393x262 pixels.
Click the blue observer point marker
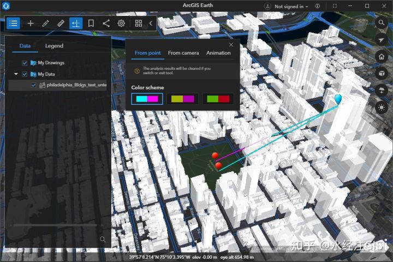coord(338,99)
